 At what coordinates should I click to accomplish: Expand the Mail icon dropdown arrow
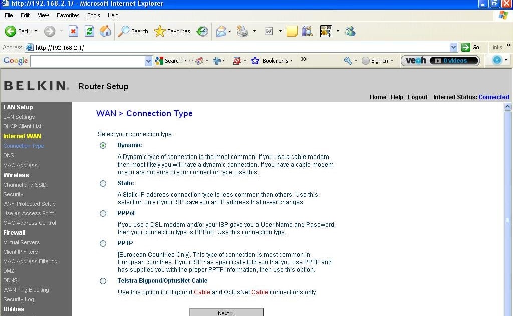(229, 31)
